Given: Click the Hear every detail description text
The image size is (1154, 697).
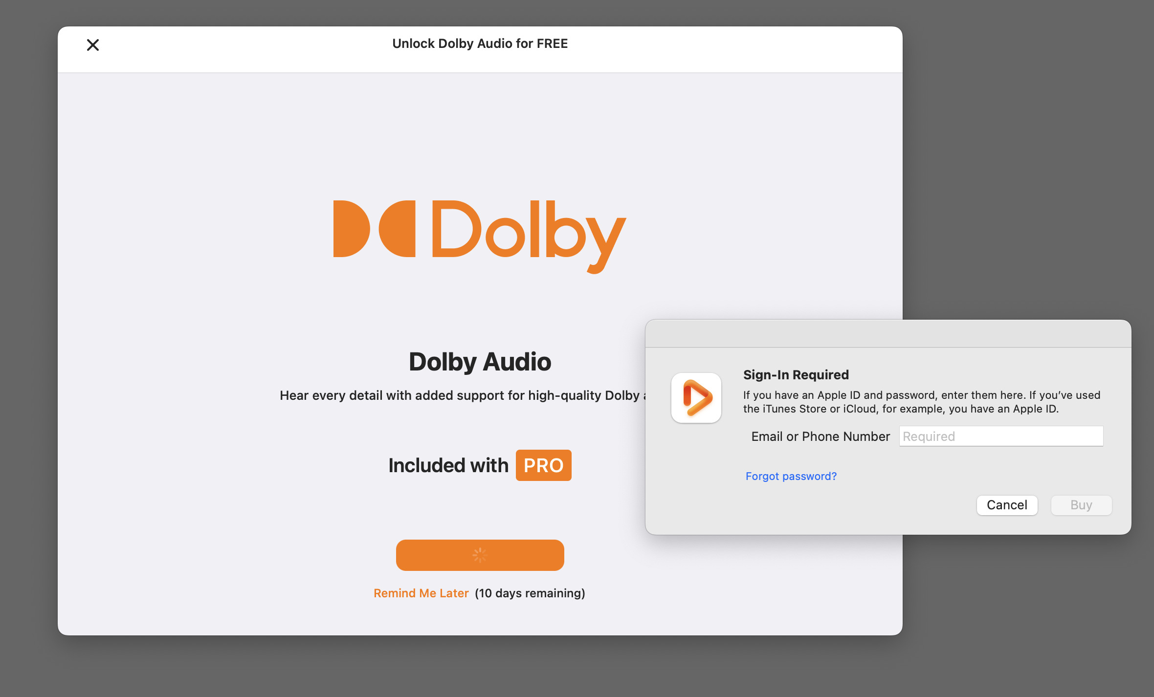Looking at the screenshot, I should coord(460,395).
